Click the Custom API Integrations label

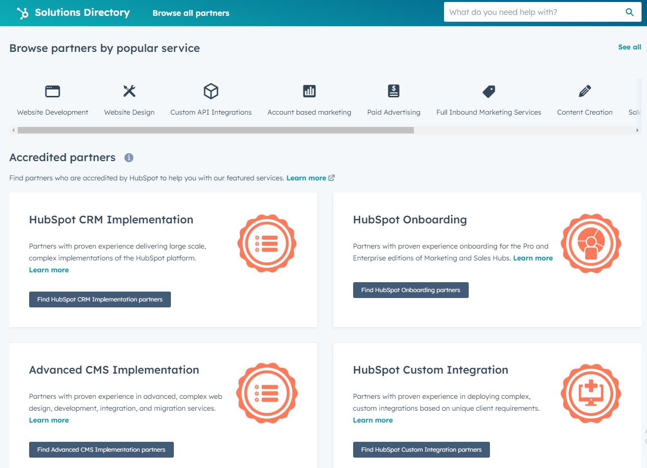211,112
